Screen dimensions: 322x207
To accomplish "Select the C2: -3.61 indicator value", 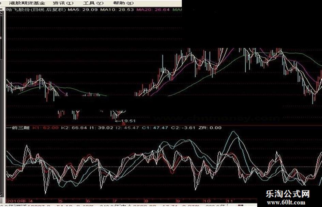I will (x=183, y=128).
